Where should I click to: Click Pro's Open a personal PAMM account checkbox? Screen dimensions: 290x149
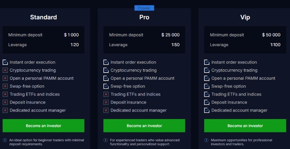[x=106, y=78]
